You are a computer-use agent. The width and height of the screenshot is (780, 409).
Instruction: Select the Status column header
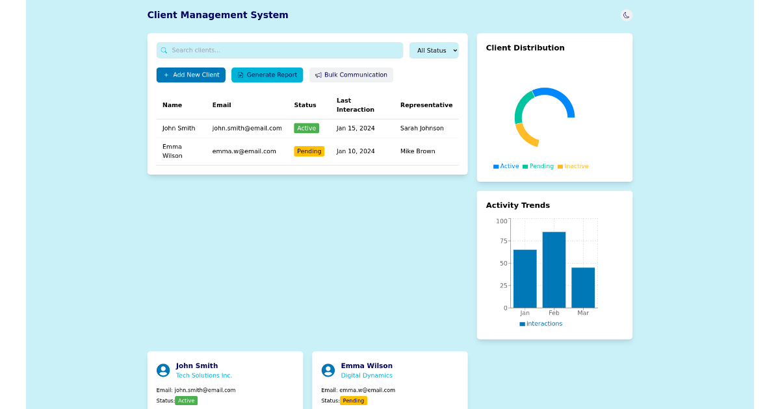[x=305, y=105]
